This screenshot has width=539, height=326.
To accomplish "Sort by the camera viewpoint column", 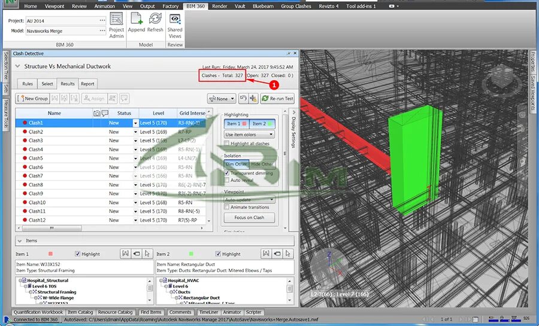I will pos(97,113).
